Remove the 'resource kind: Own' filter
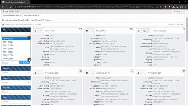This screenshot has width=188, height=106. 39,16
